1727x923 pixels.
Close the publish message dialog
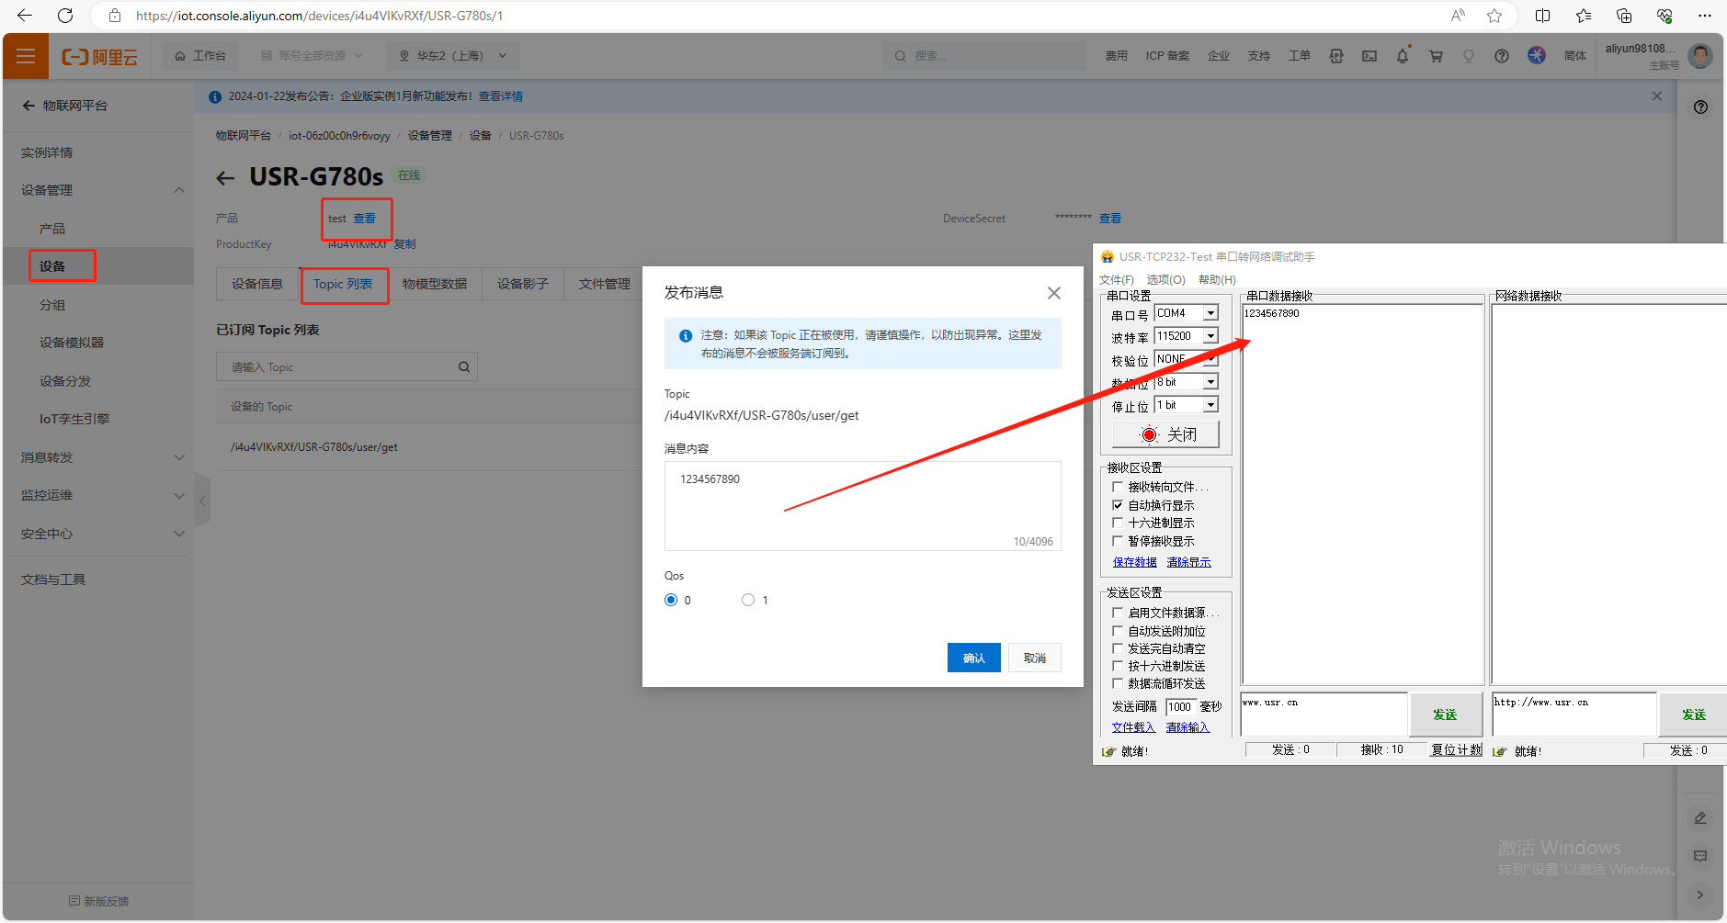point(1053,293)
